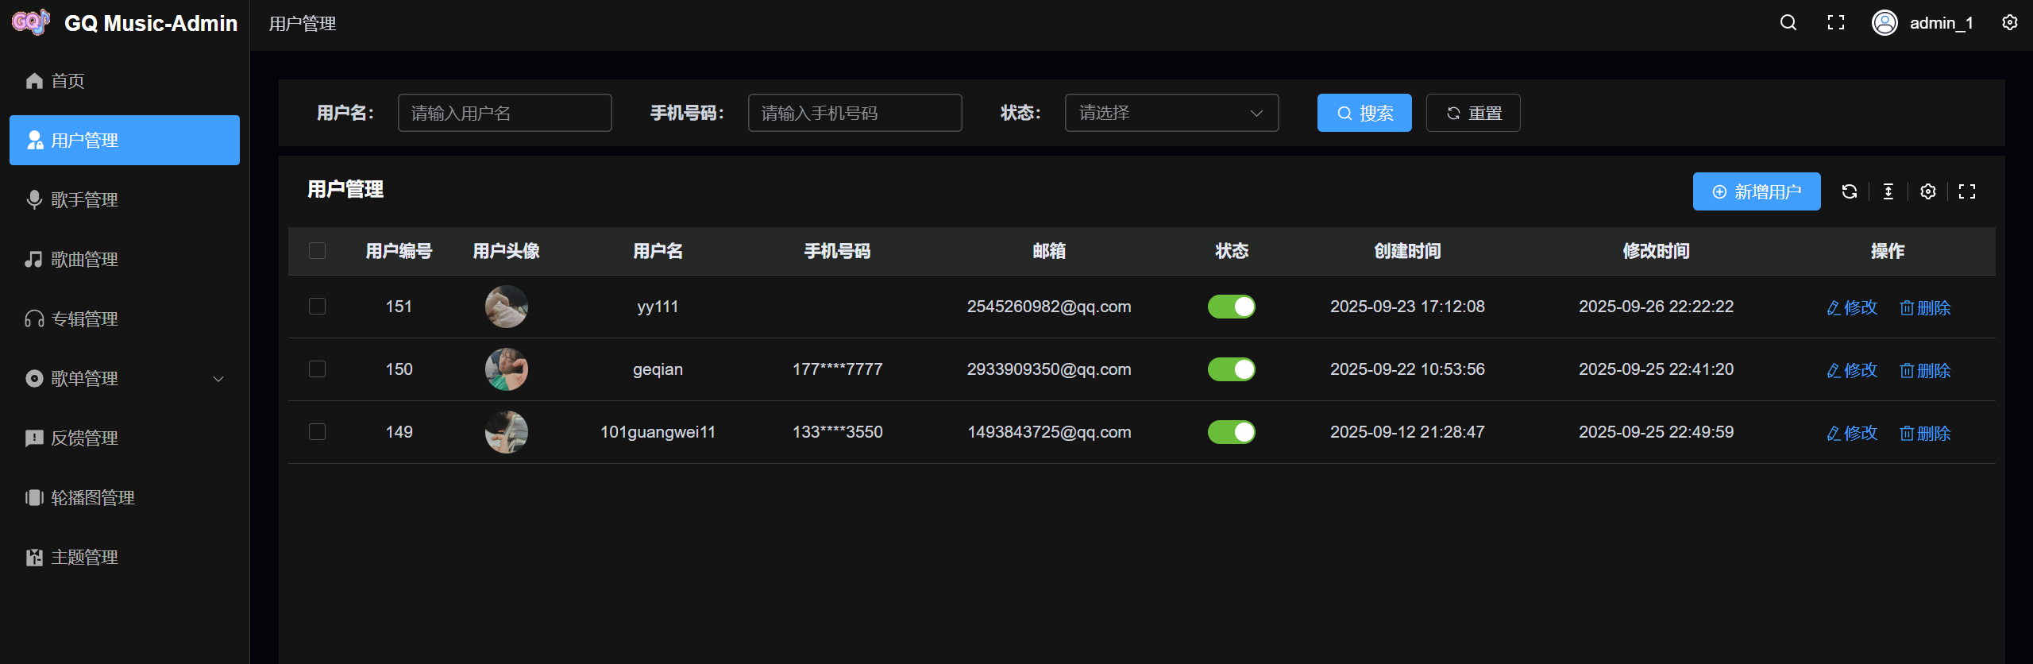2033x664 pixels.
Task: Open the admin_1 account menu
Action: tap(1923, 23)
